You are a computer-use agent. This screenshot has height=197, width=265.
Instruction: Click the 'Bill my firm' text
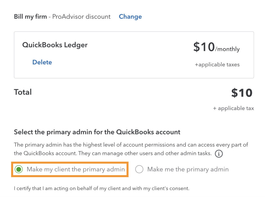(30, 17)
